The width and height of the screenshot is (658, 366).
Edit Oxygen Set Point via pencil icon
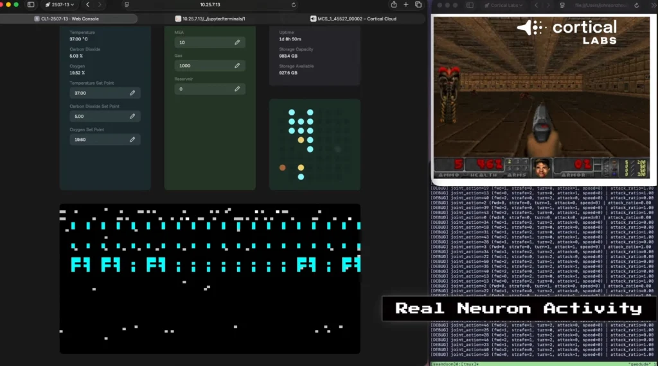pos(132,139)
